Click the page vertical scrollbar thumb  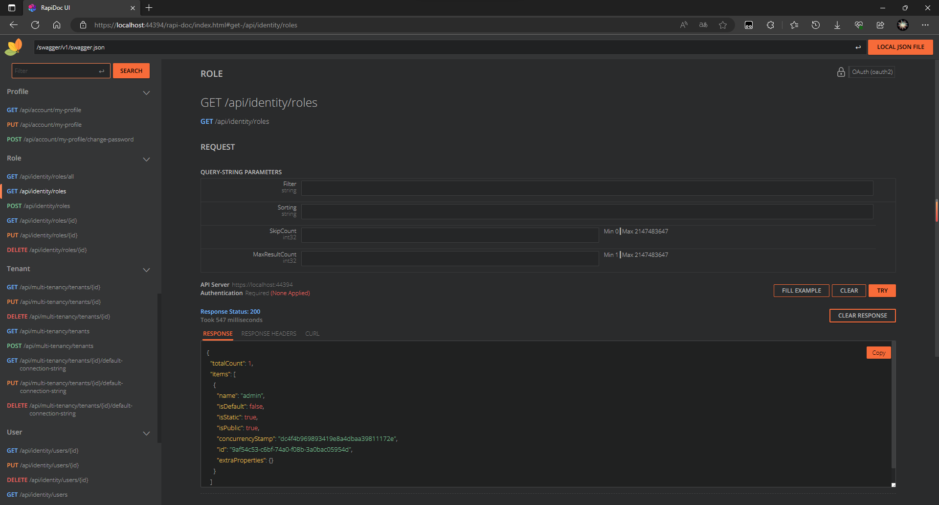click(937, 210)
